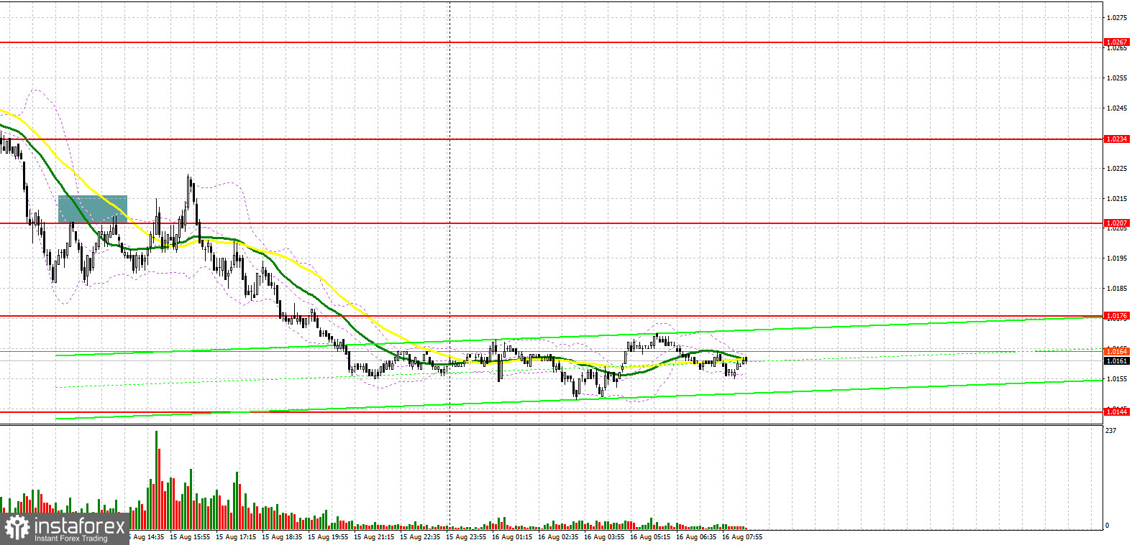Click the 1.0185 price axis label
Image resolution: width=1132 pixels, height=545 pixels.
click(1117, 289)
